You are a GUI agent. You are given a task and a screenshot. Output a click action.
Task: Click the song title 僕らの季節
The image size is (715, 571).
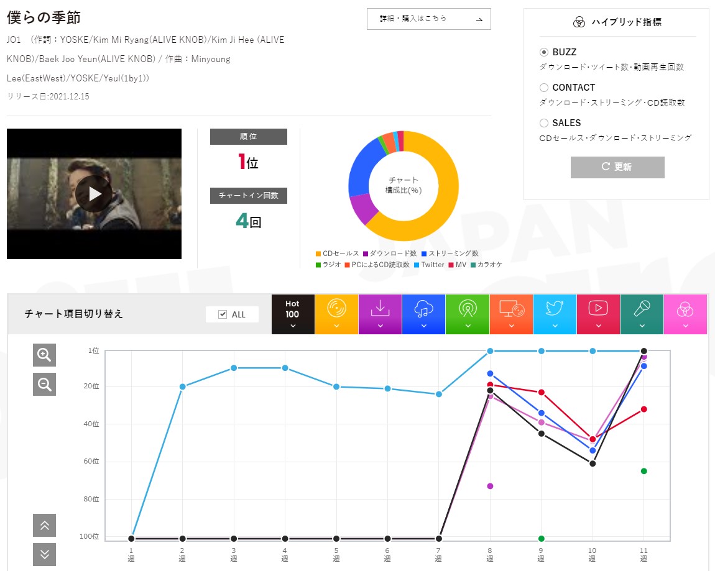click(x=44, y=17)
